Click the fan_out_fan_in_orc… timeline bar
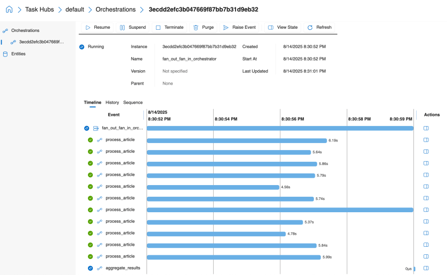 point(280,128)
